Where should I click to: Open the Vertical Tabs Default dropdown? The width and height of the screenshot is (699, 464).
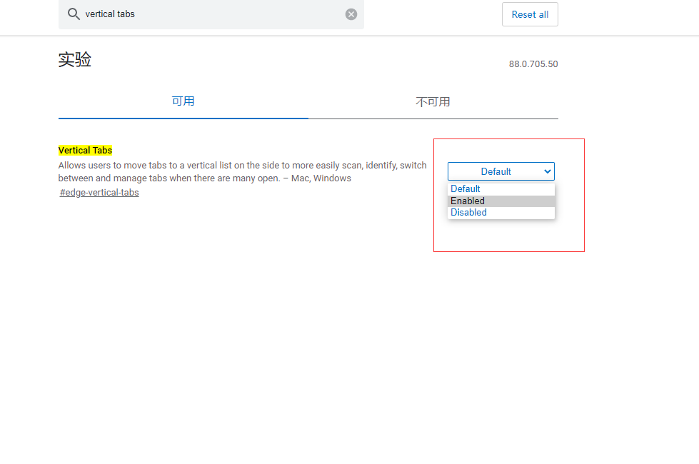[501, 171]
